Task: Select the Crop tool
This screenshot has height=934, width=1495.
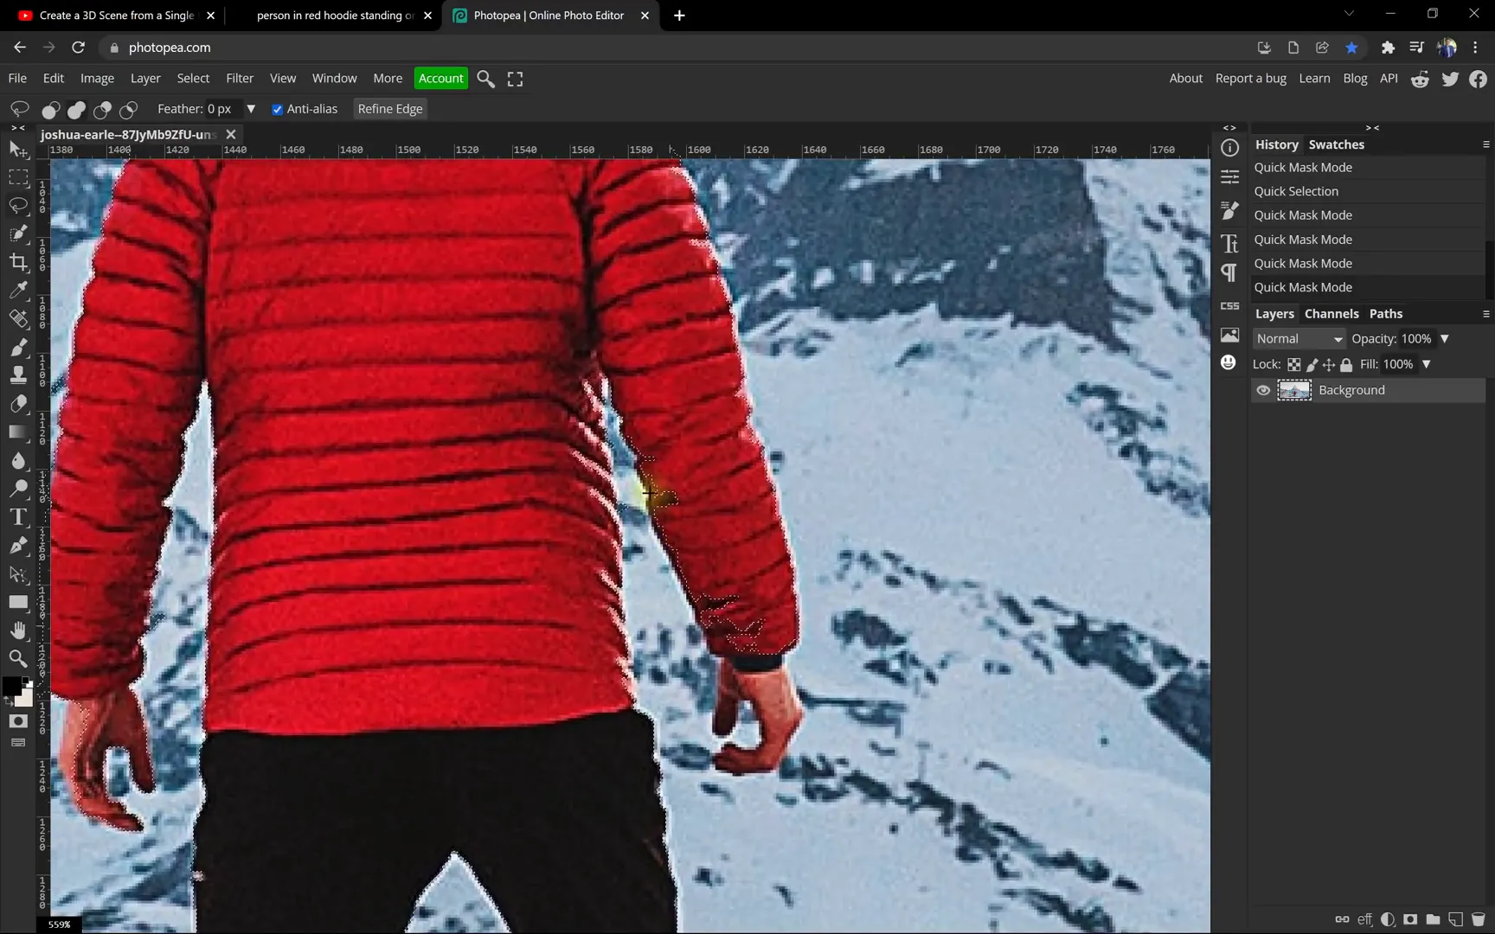Action: point(18,262)
